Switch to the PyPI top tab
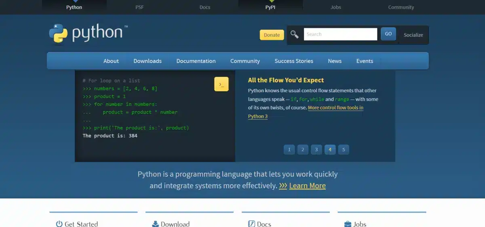The image size is (485, 227). [270, 7]
